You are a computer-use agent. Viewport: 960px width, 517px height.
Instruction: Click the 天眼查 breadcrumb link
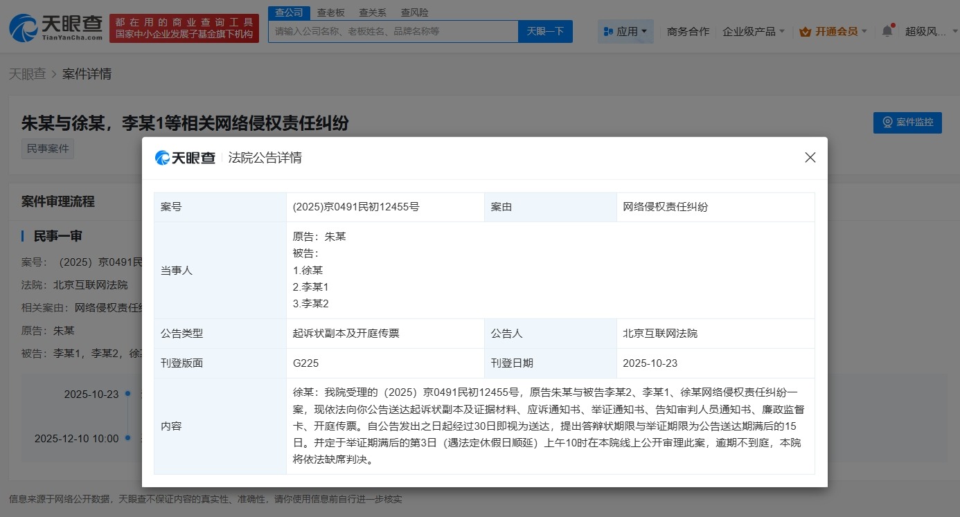point(28,74)
